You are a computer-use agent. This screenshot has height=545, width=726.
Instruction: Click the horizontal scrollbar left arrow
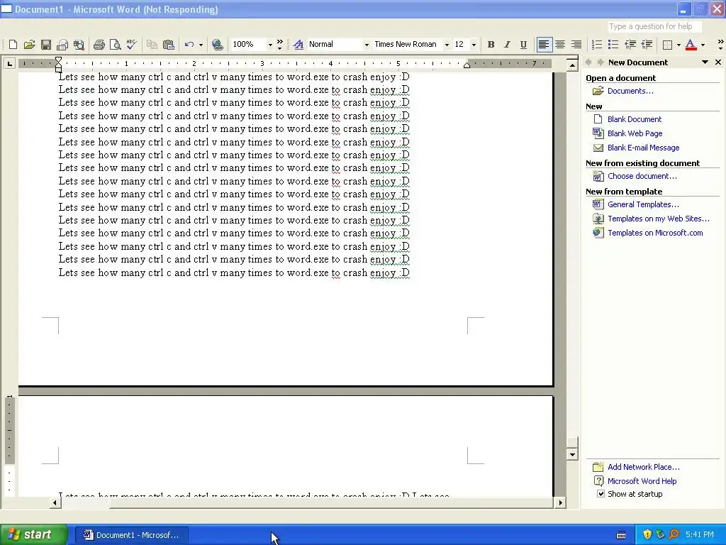coord(55,502)
